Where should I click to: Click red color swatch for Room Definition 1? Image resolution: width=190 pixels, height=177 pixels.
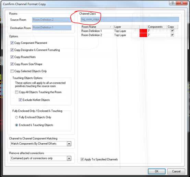[143, 31]
